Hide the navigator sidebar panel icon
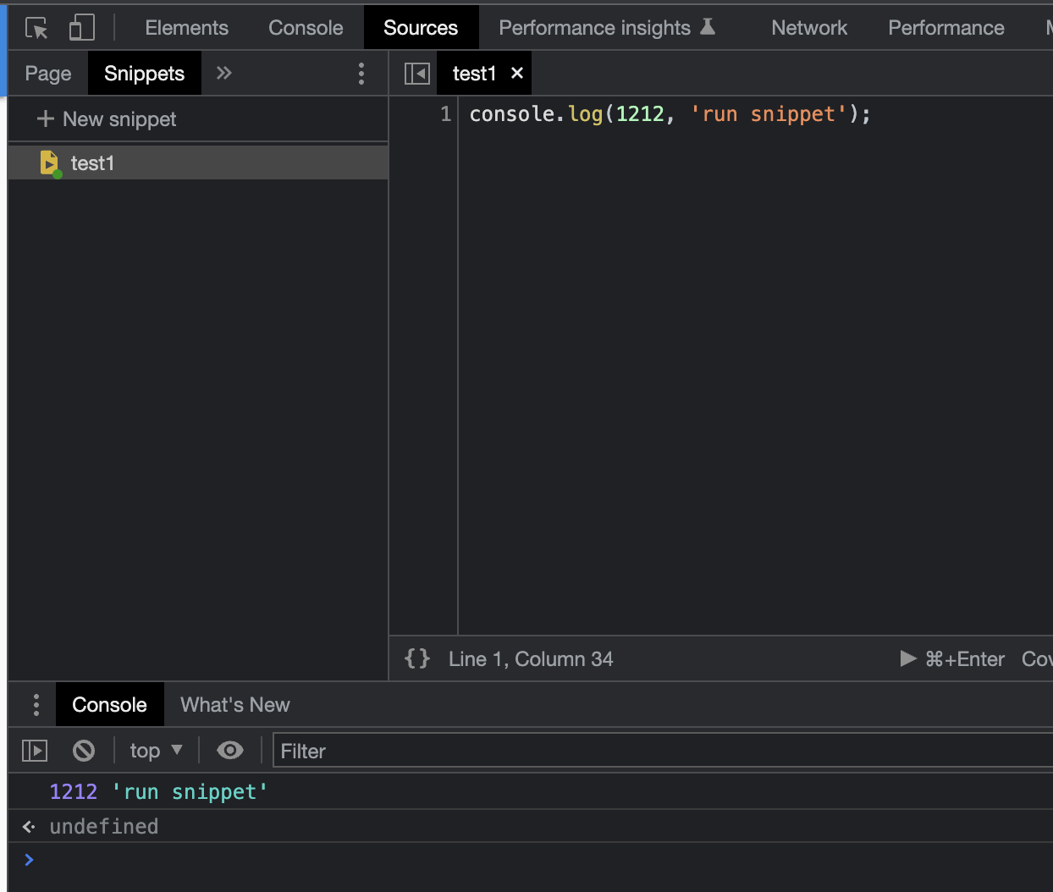Viewport: 1053px width, 892px height. [x=416, y=74]
